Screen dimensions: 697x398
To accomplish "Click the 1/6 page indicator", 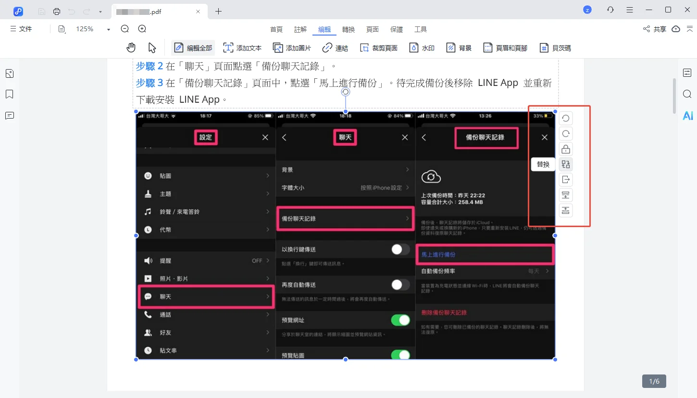I will coord(654,381).
